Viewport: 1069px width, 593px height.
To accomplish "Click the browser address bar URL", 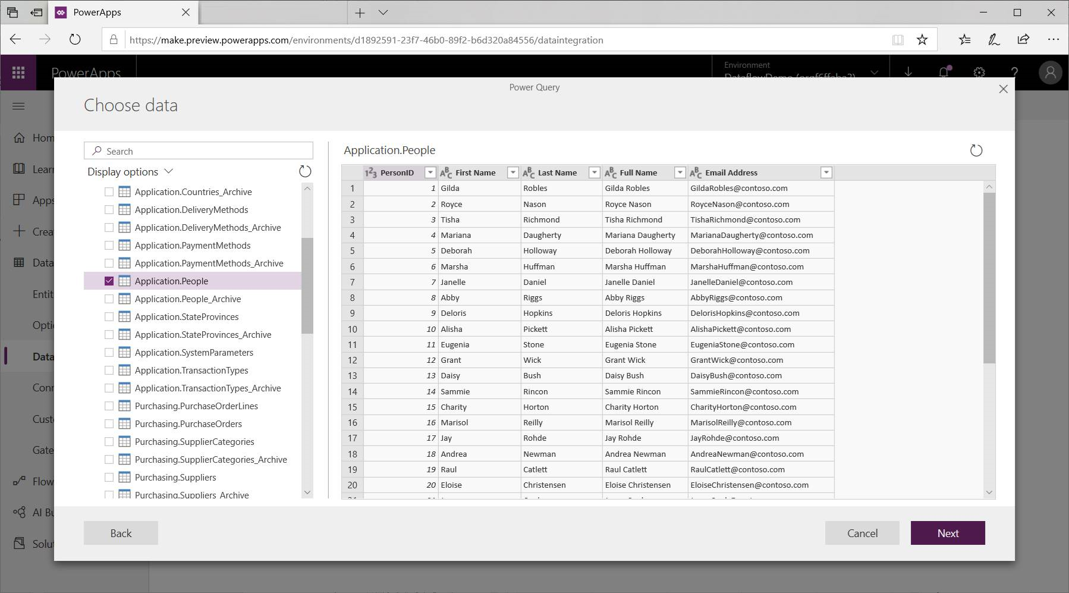I will coord(366,40).
